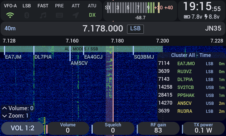
Task: Expand the Zoom: 1 down-chevron item
Action: click(x=15, y=116)
